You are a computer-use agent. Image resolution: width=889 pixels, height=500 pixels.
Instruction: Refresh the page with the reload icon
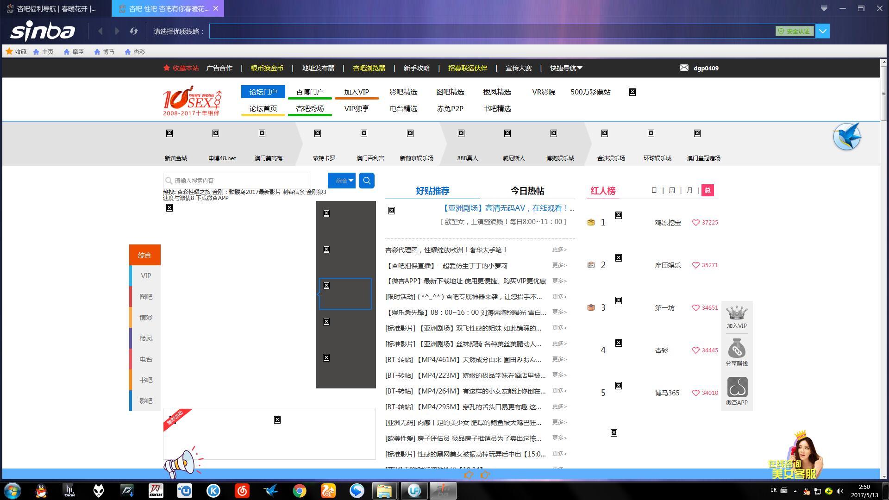(133, 31)
